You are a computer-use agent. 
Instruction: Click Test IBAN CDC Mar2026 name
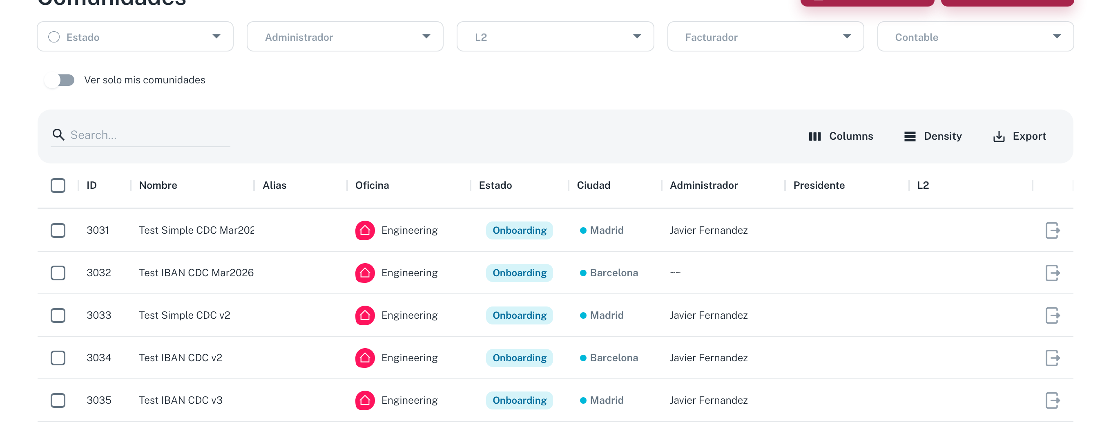[196, 273]
